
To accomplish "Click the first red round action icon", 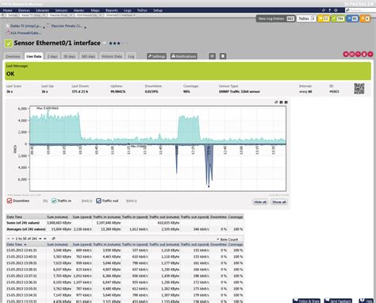I will click(x=346, y=54).
